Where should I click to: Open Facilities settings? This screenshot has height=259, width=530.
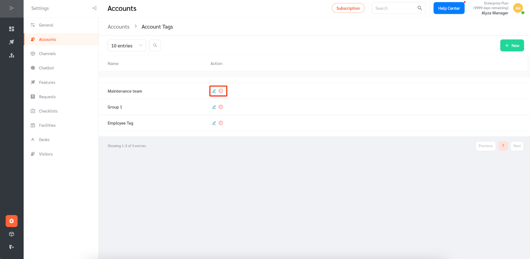pyautogui.click(x=61, y=125)
